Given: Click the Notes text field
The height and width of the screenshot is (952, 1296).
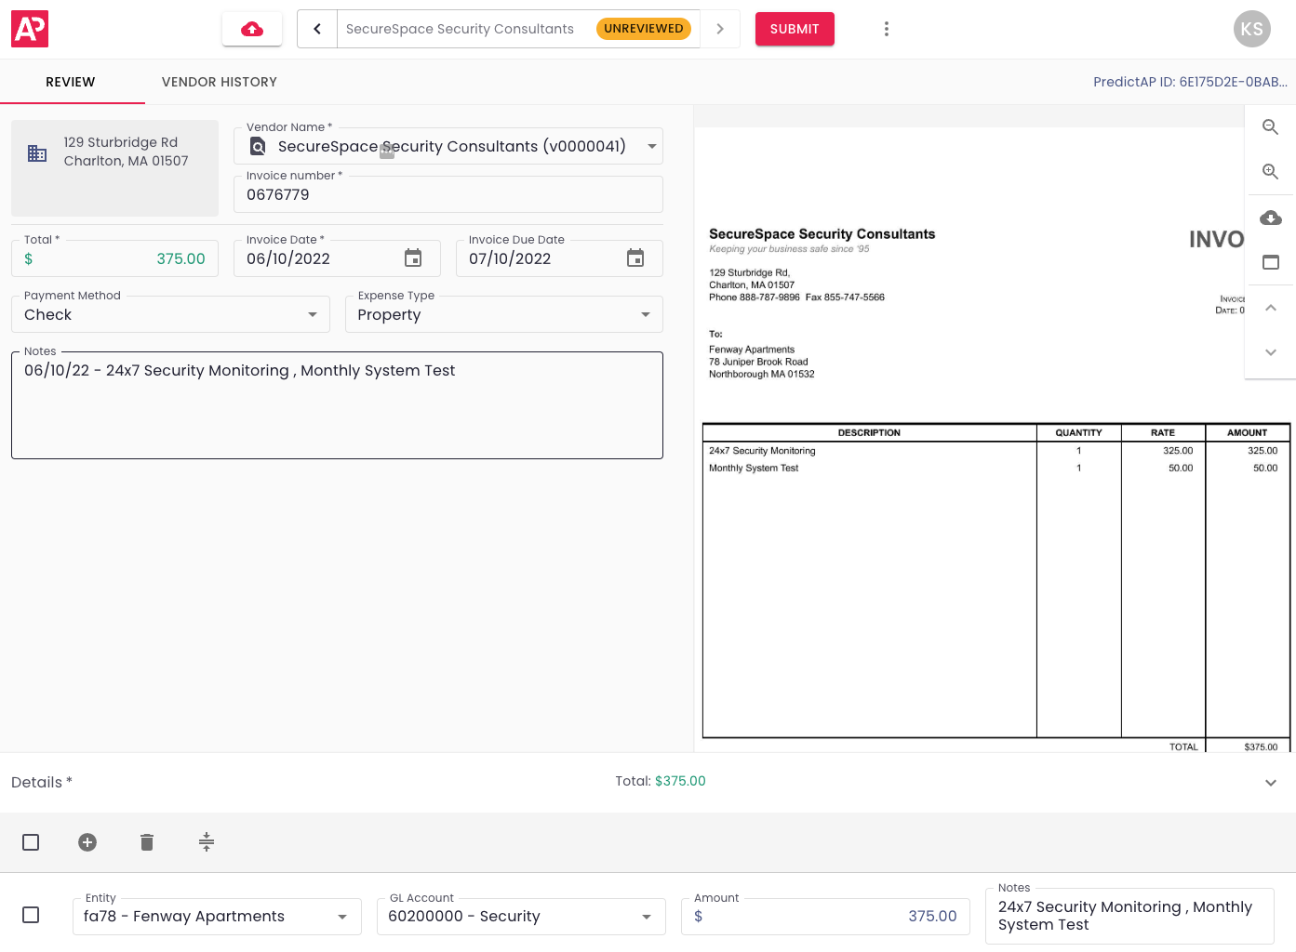Looking at the screenshot, I should (x=337, y=405).
